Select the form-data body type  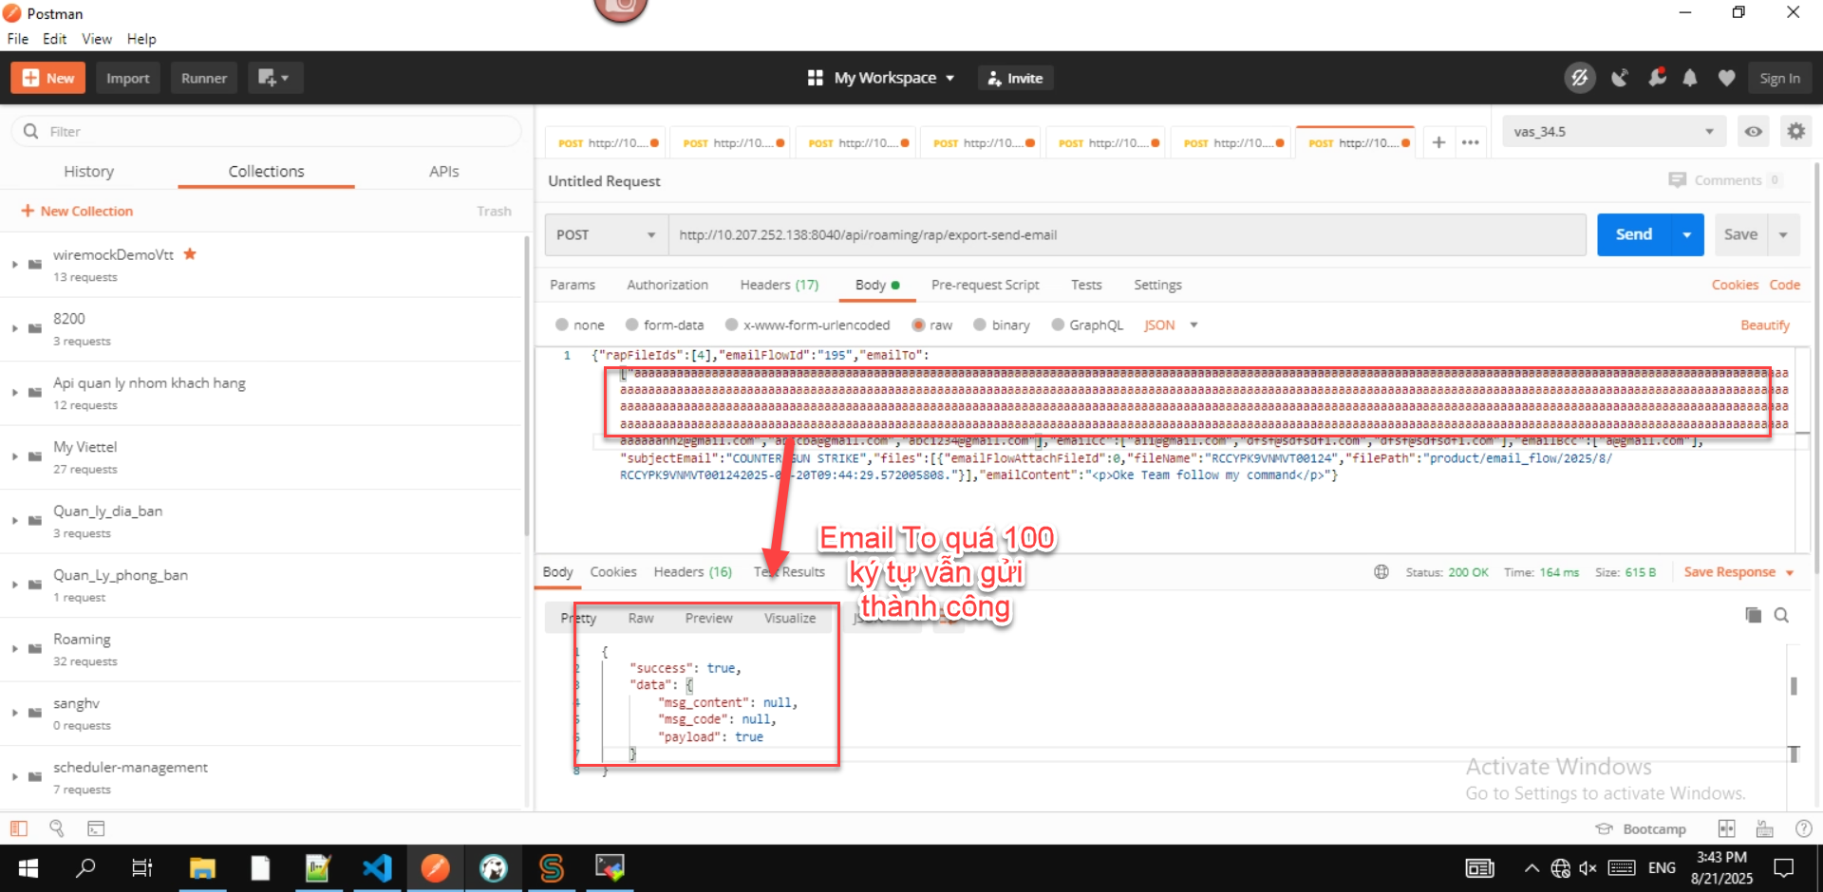(631, 325)
